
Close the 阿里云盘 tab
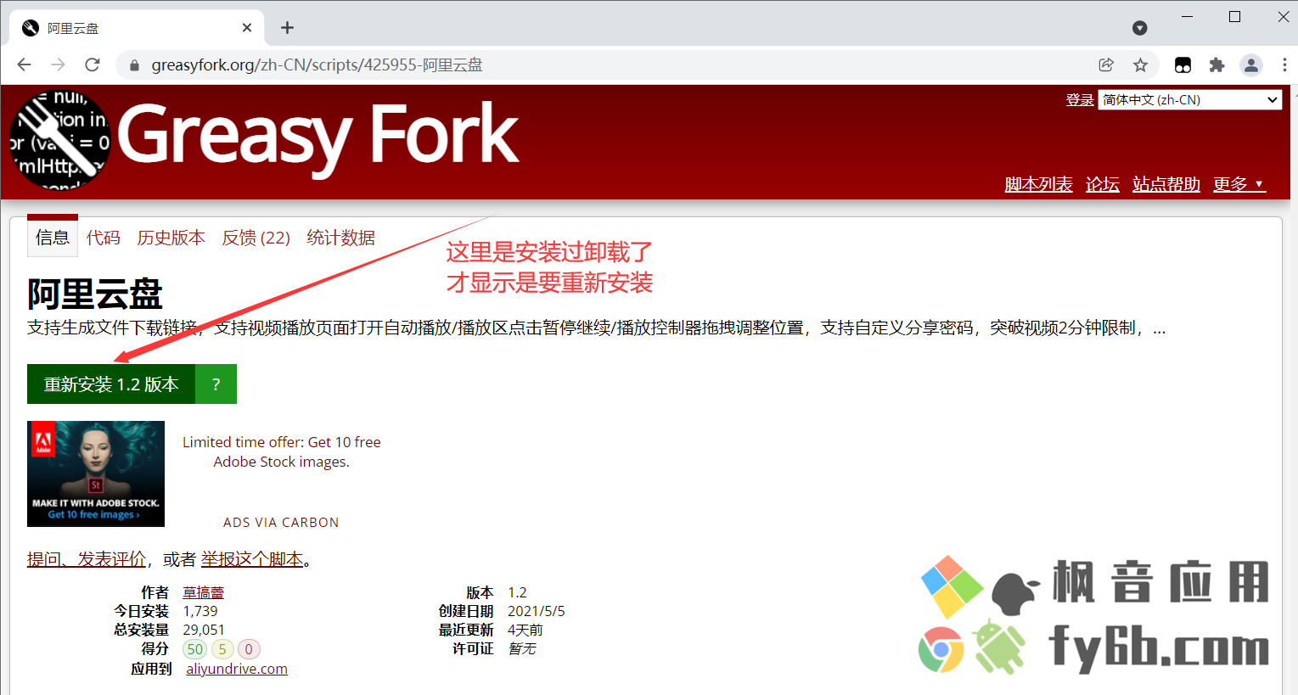tap(246, 28)
